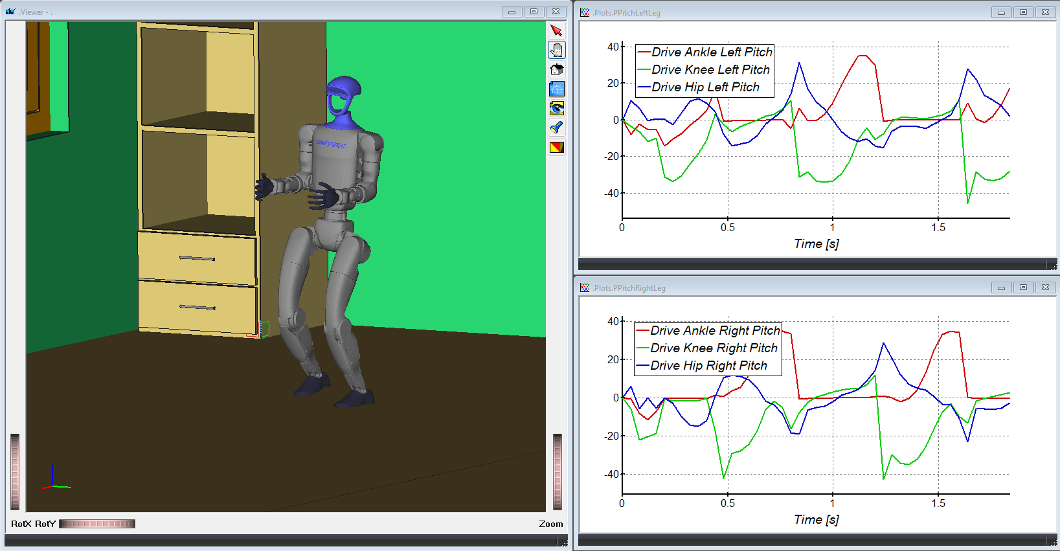This screenshot has height=551, width=1060.
Task: Click the RotX RotY label
Action: (x=33, y=524)
